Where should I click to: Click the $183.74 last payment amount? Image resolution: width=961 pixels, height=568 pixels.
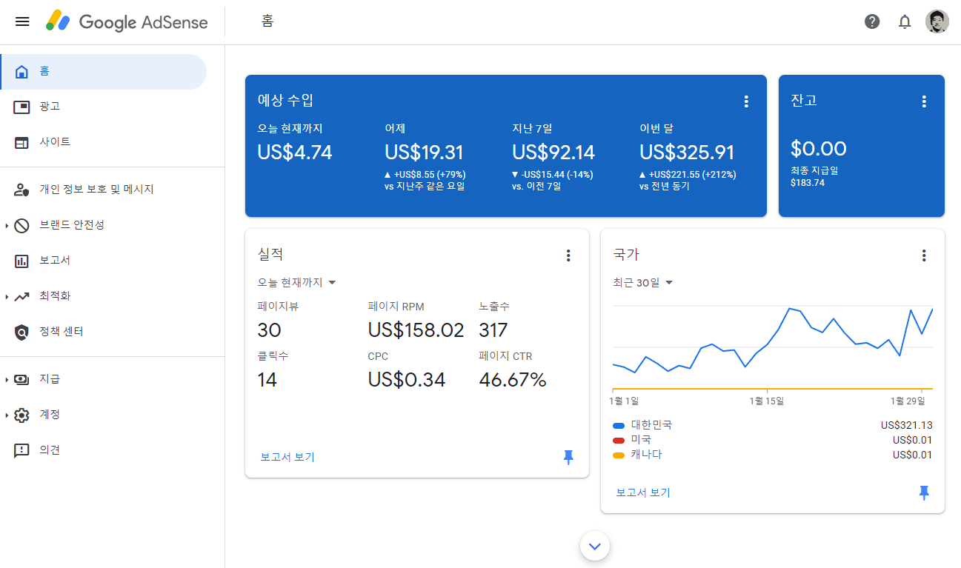[x=808, y=182]
